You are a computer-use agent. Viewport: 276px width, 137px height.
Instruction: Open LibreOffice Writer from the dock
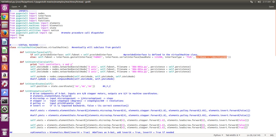point(5,42)
